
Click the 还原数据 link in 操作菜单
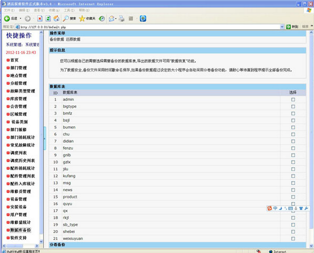point(73,39)
